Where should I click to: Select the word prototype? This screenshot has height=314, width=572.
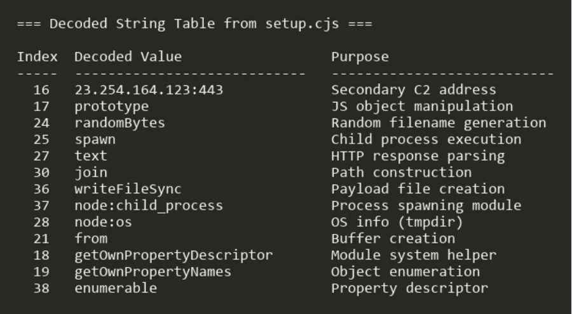tap(112, 107)
